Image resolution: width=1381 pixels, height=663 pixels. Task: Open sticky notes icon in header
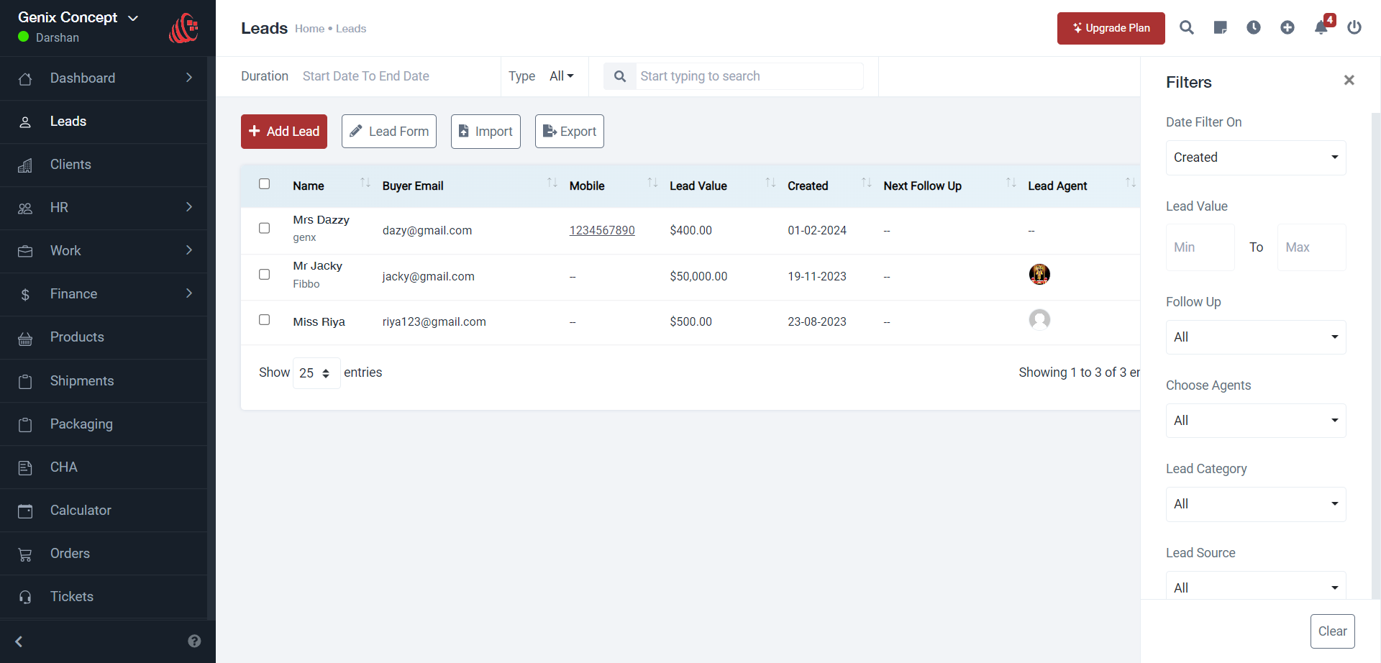click(1221, 27)
